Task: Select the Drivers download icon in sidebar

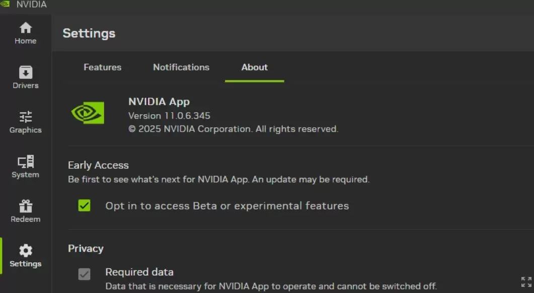Action: tap(25, 73)
